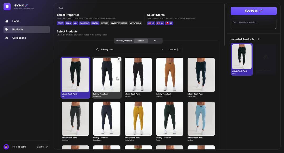Click the Select Properties heading

coord(68,15)
